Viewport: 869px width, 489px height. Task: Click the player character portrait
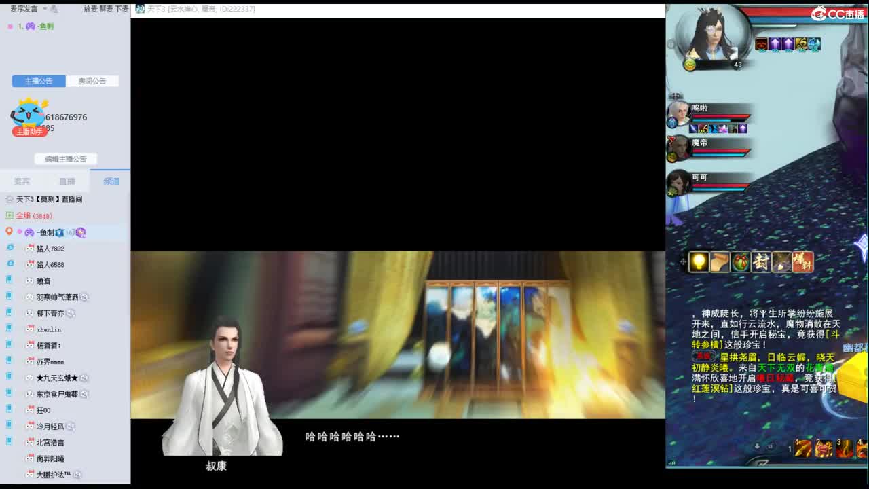click(x=713, y=34)
